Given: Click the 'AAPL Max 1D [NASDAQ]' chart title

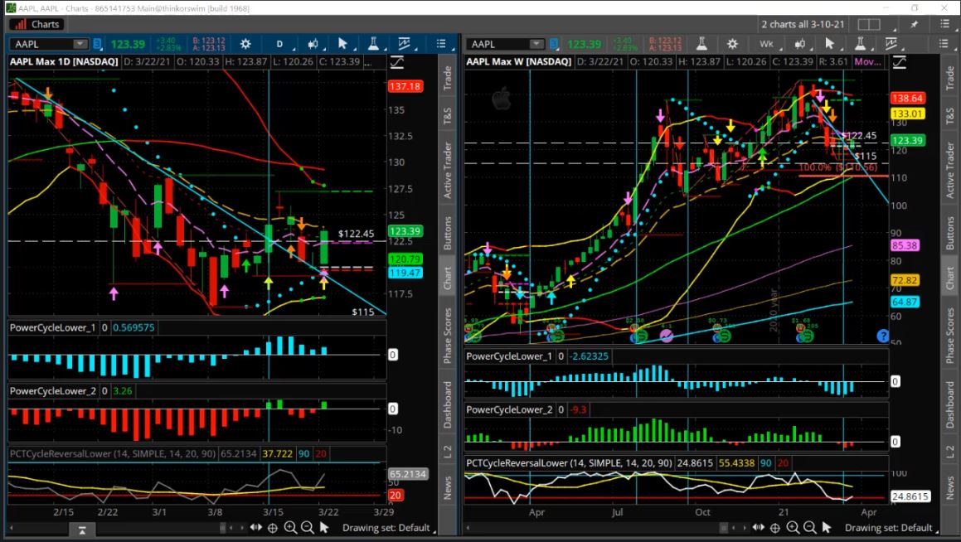Looking at the screenshot, I should pos(64,62).
